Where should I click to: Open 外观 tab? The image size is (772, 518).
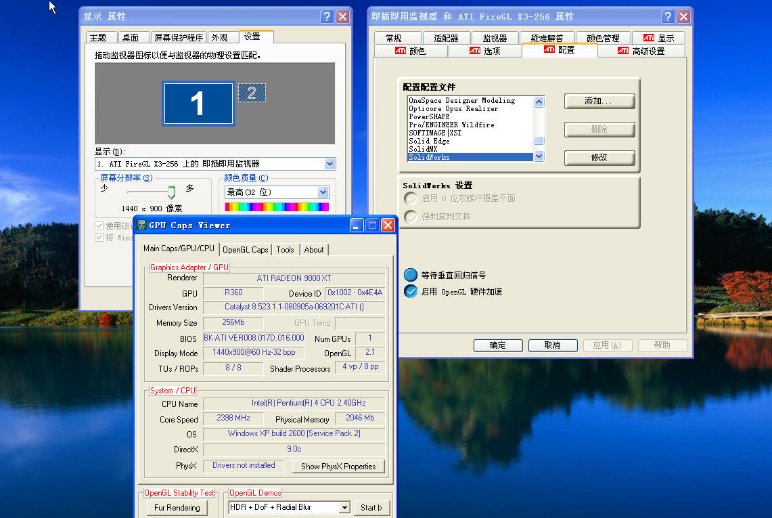pos(223,37)
